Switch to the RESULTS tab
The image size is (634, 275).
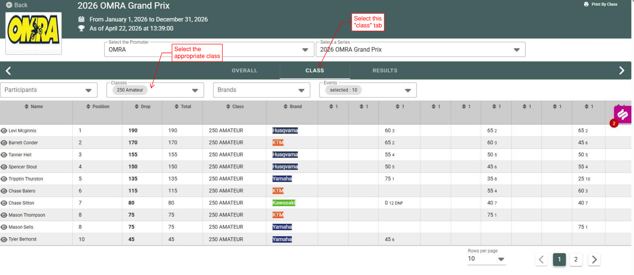click(385, 70)
